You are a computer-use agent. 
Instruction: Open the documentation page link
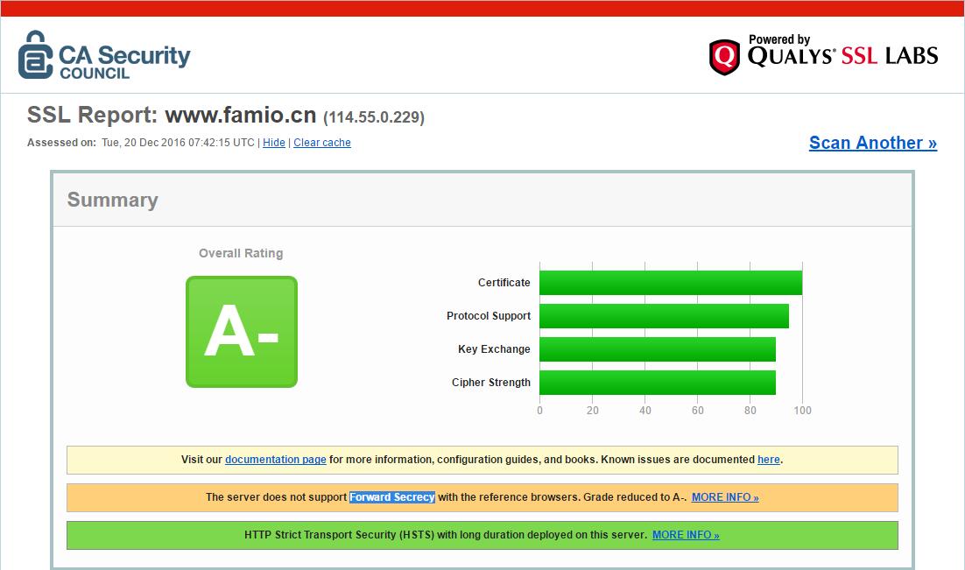pos(276,460)
